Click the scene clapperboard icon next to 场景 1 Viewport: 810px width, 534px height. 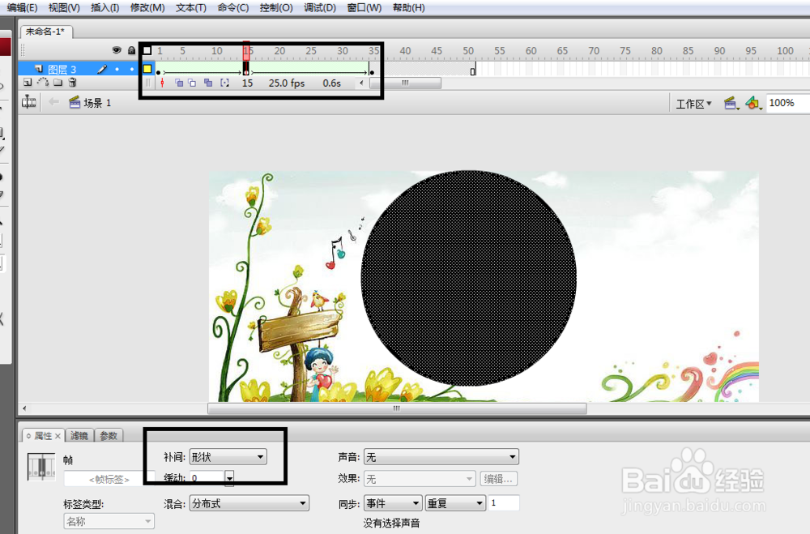point(75,102)
